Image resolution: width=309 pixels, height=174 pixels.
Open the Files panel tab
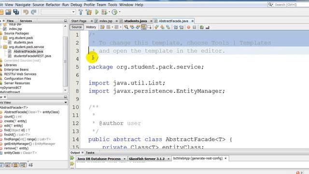[x=10, y=21]
